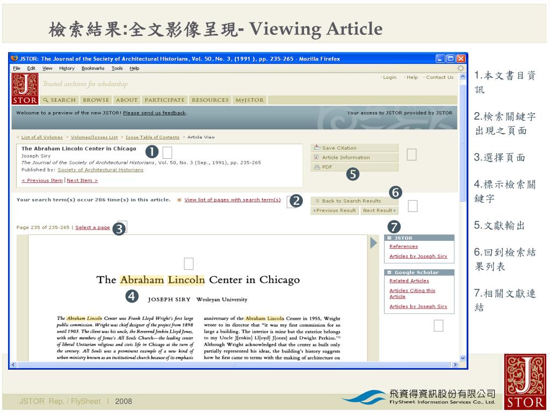Click the JSTOR logo on the page header
The width and height of the screenshot is (550, 412).
tap(25, 89)
